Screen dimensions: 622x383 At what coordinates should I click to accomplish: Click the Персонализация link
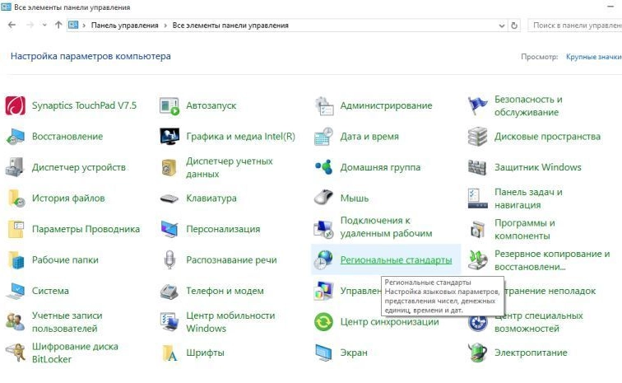(223, 229)
